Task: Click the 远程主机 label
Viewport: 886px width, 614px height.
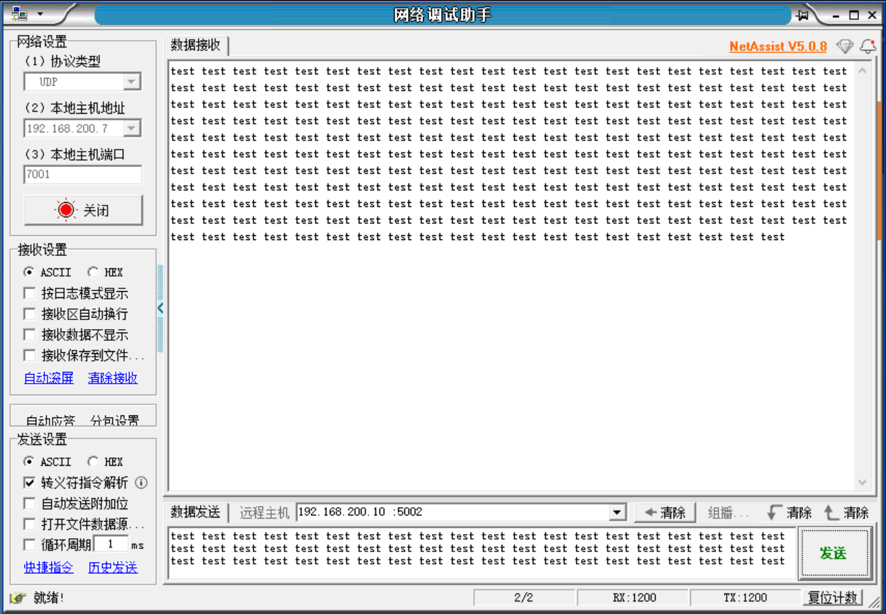Action: 264,513
